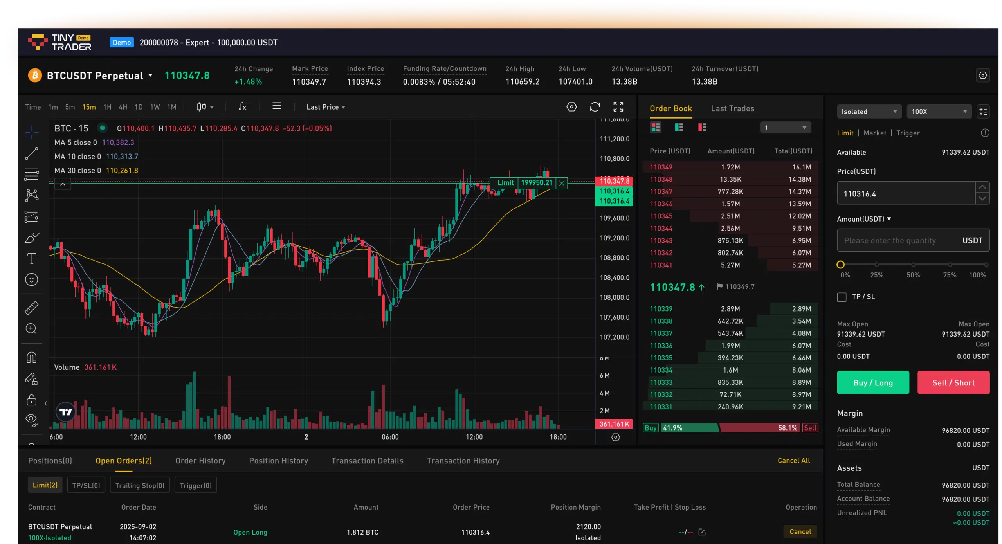Open the Isolated margin mode dropdown

[869, 112]
